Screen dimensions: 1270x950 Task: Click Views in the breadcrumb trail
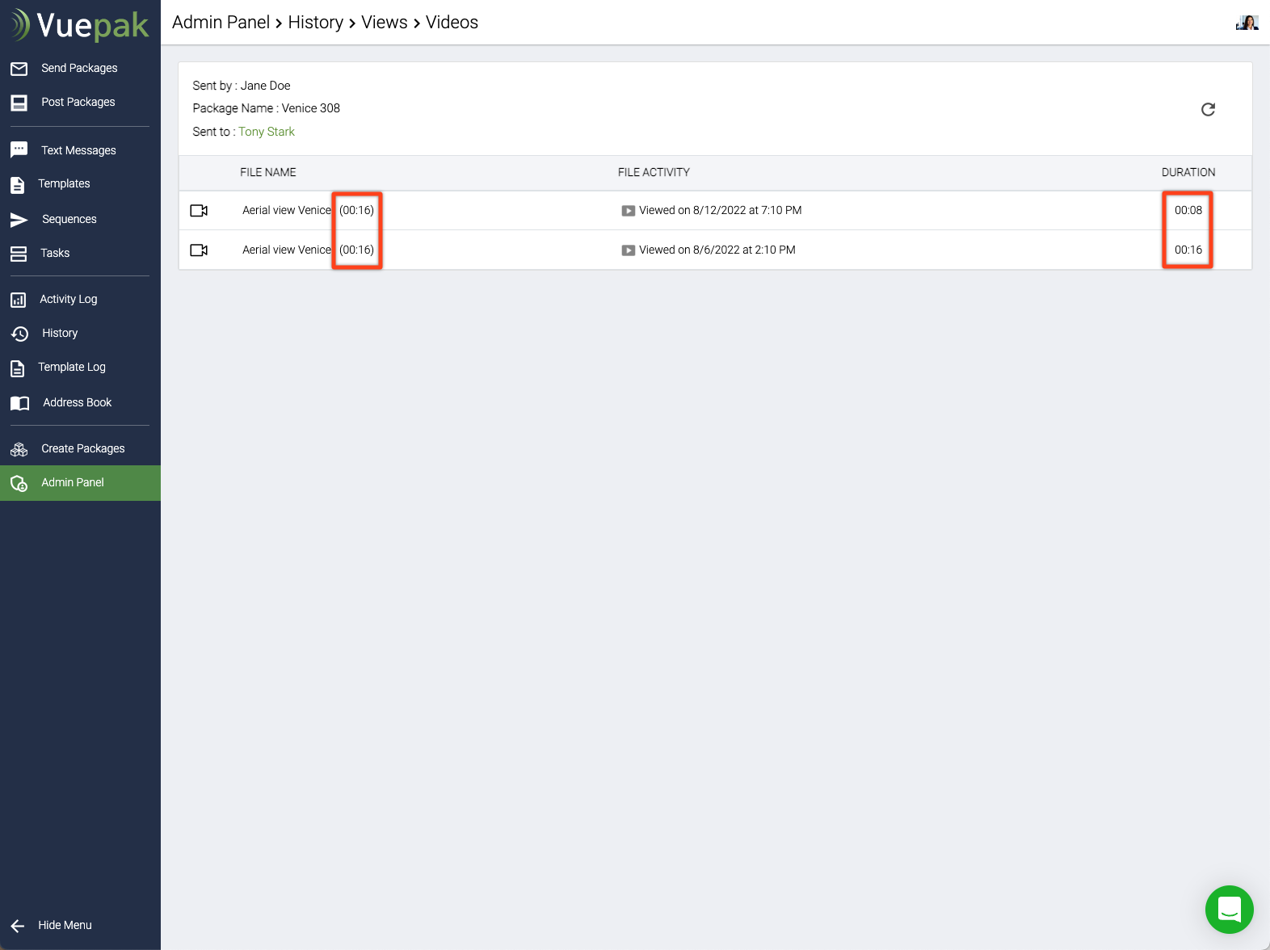tap(385, 23)
